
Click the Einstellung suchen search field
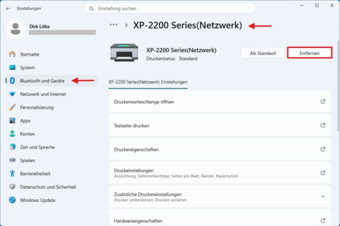tap(170, 8)
